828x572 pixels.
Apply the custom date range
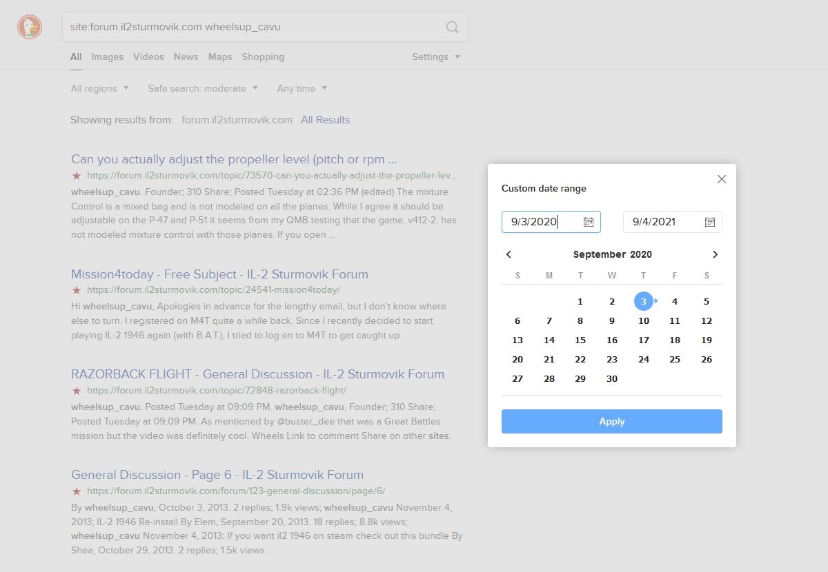(x=612, y=421)
